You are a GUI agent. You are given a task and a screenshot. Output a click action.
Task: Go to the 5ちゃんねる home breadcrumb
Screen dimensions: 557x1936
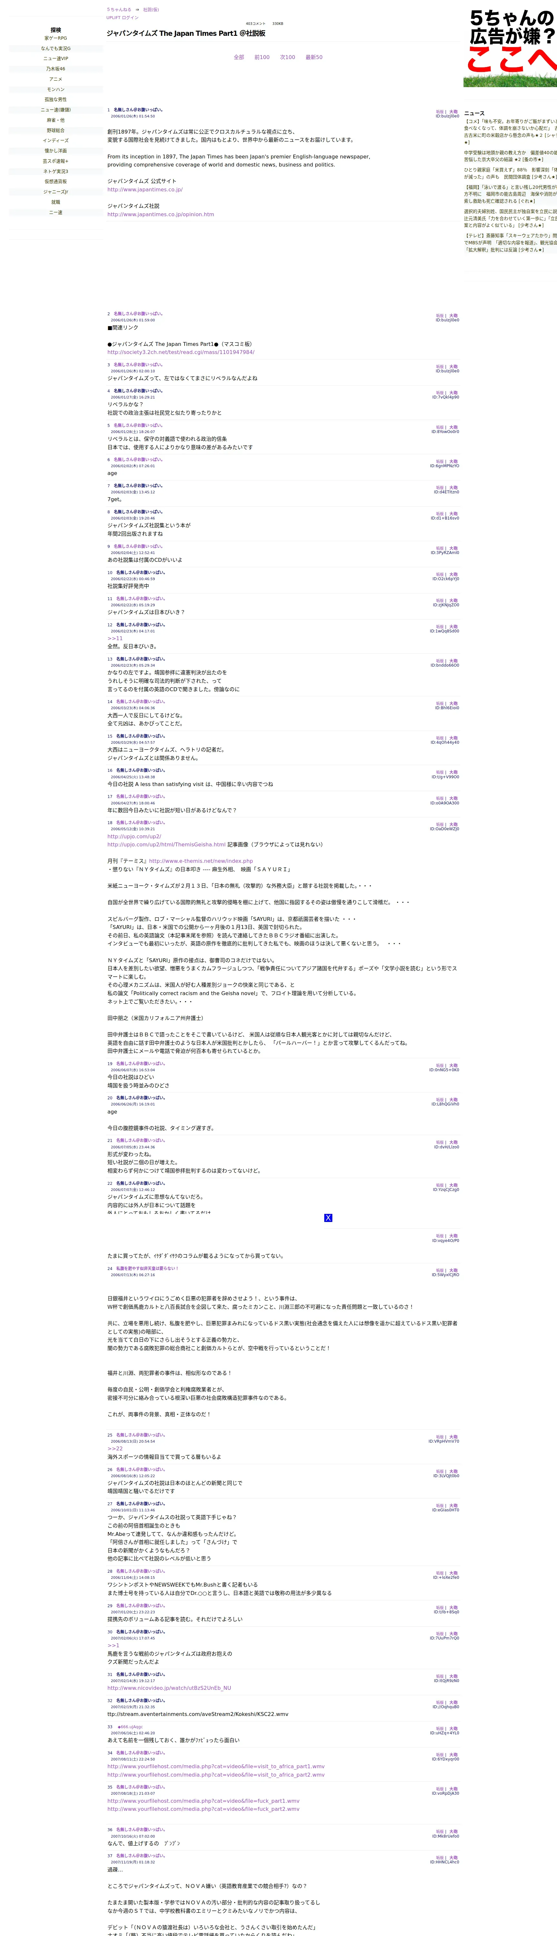pos(119,10)
